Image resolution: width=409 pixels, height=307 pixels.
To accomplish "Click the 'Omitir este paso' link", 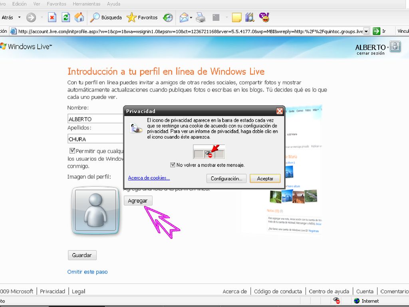I will tap(87, 272).
